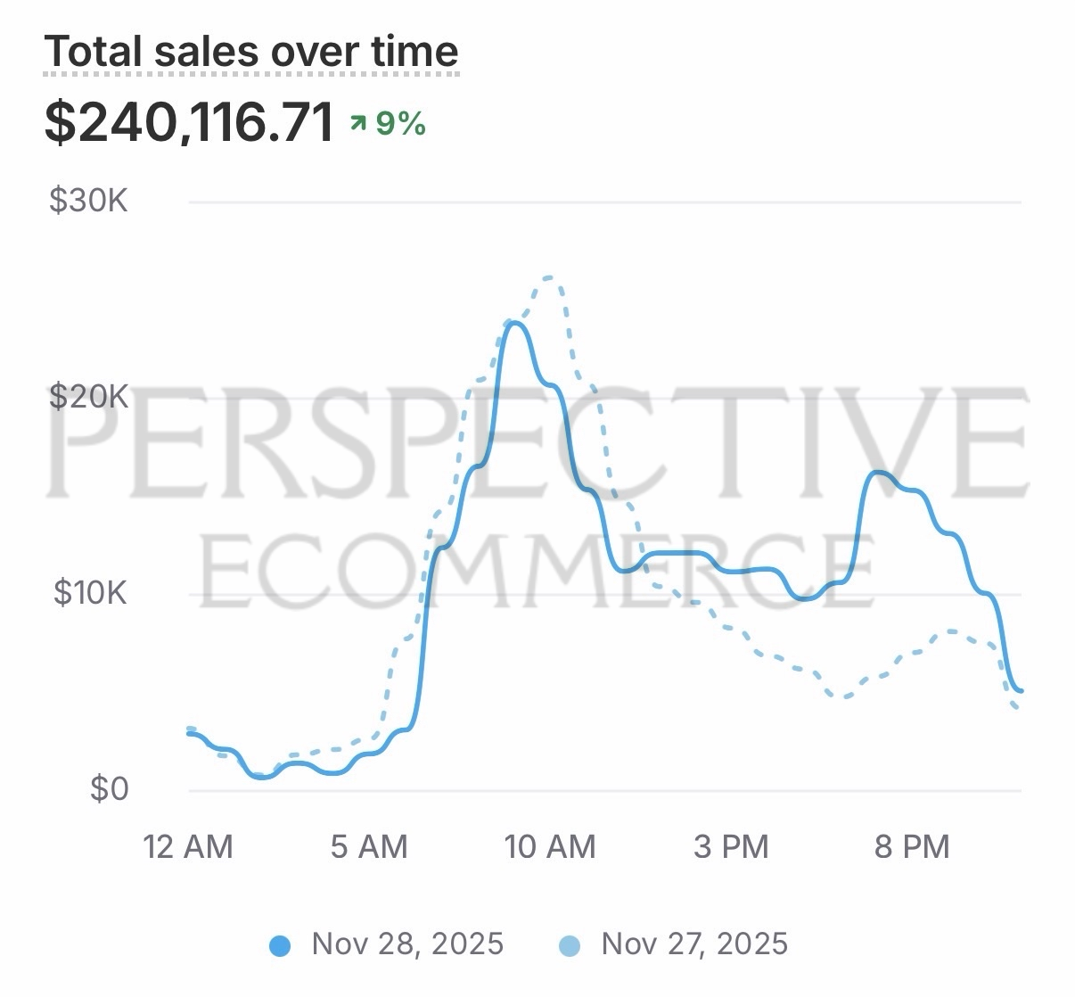Click the 10 AM axis label

click(550, 846)
